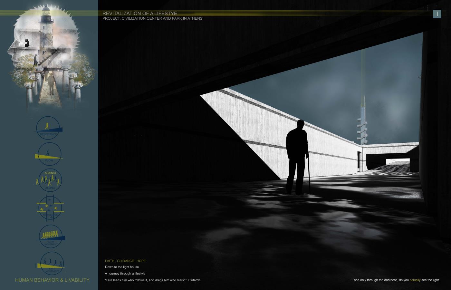The height and width of the screenshot is (290, 451).
Task: Select the Intersection crossroads icon
Action: [50, 208]
